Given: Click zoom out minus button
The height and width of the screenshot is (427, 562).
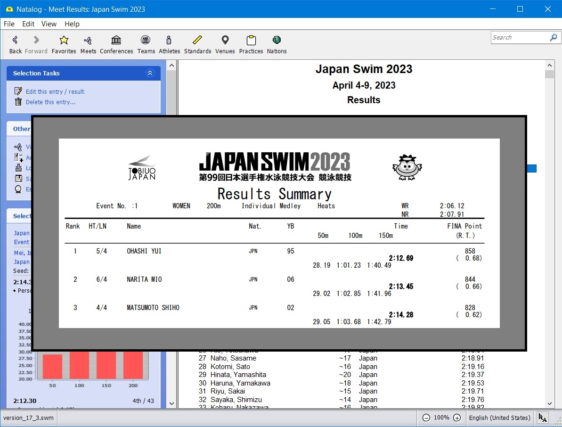Looking at the screenshot, I should pyautogui.click(x=426, y=418).
